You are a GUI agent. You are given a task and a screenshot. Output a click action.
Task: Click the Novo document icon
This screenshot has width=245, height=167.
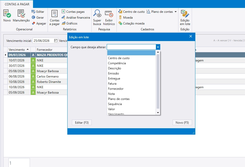(7, 14)
